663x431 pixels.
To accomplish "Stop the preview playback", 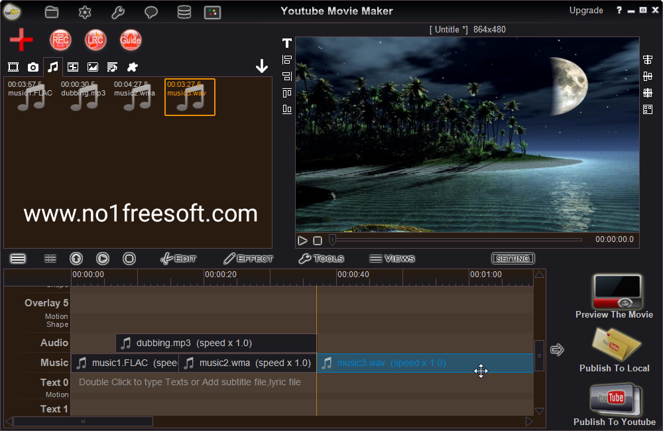I will pos(318,241).
